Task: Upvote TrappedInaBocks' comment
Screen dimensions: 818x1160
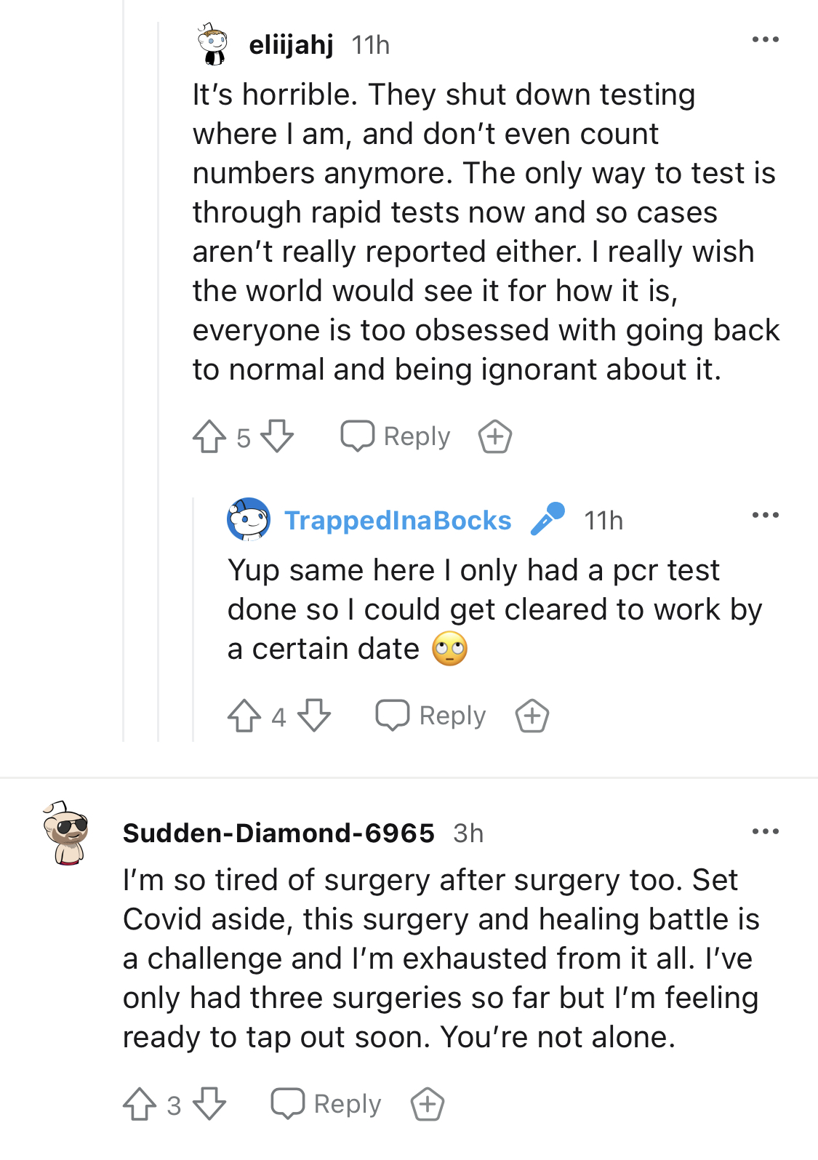Action: pos(244,716)
